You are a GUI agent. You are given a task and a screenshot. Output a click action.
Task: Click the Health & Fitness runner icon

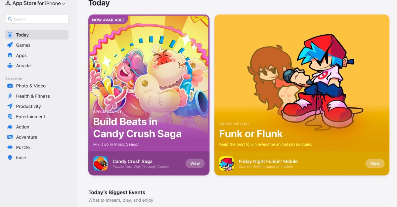pyautogui.click(x=10, y=96)
